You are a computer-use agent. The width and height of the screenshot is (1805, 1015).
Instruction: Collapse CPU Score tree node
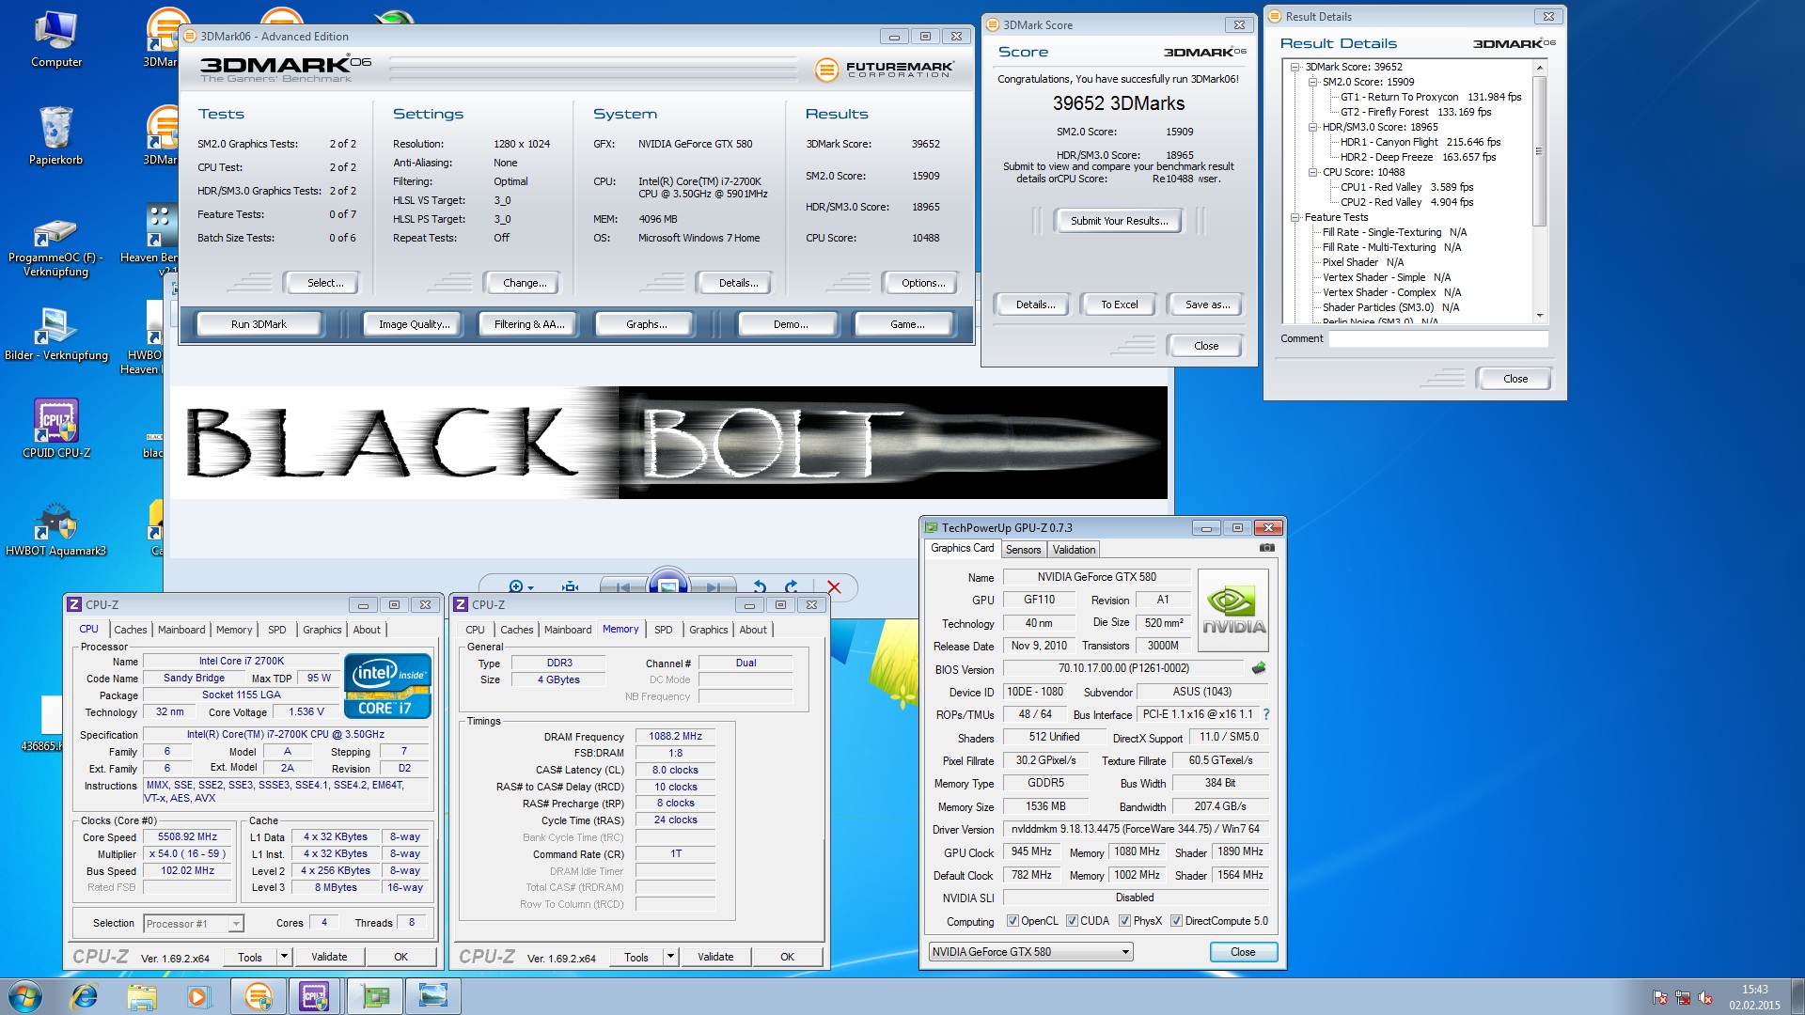tap(1313, 172)
